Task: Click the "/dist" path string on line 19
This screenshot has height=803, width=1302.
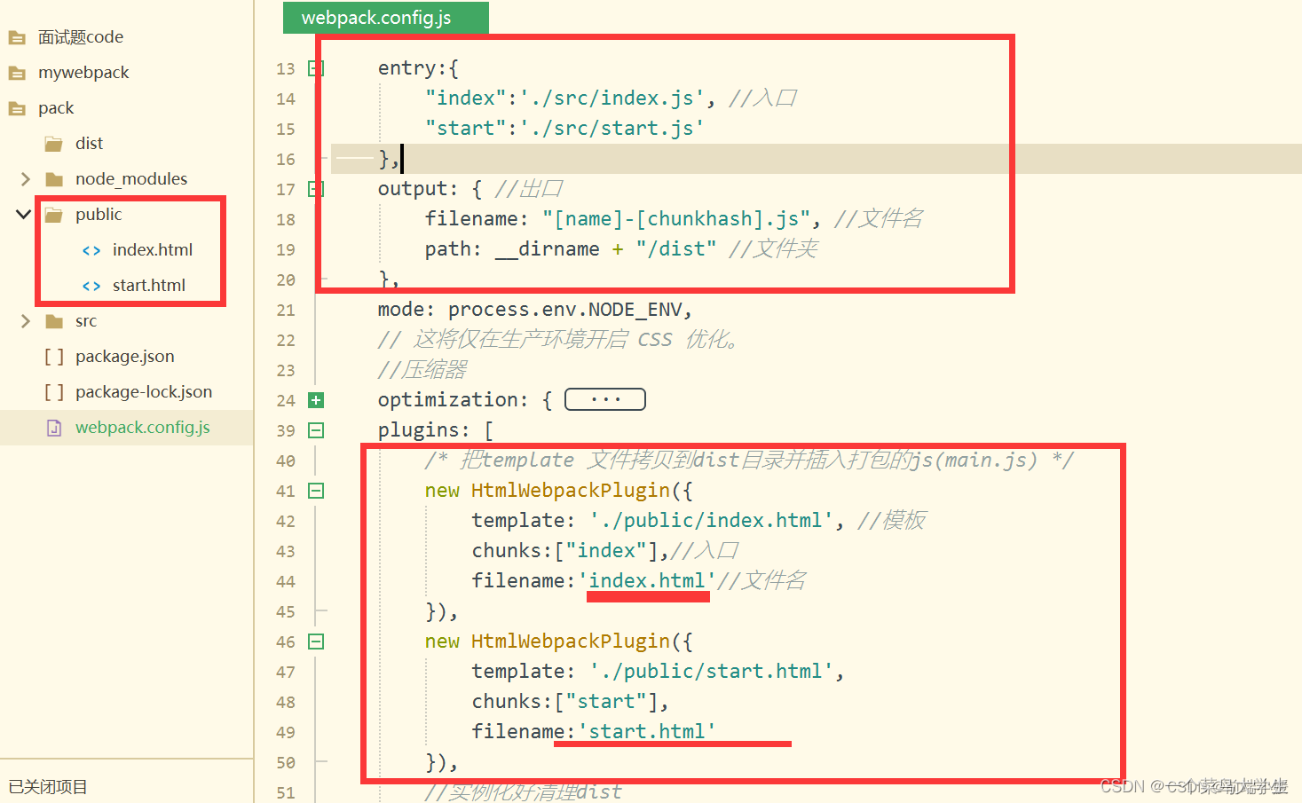Action: tap(676, 248)
